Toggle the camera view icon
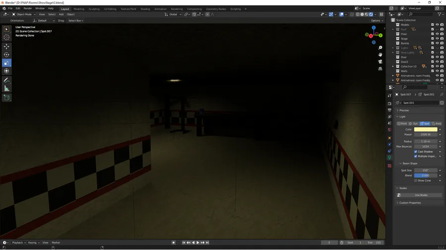446x250 pixels. [x=380, y=61]
